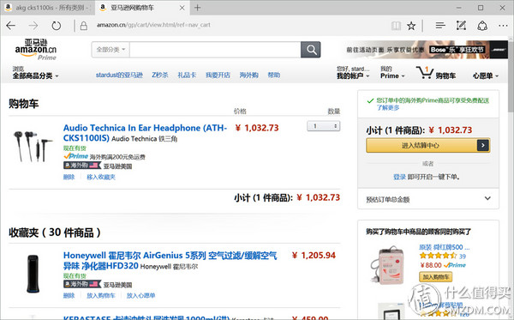Open a new browser tab
Image resolution: width=514 pixels, height=320 pixels.
197,8
